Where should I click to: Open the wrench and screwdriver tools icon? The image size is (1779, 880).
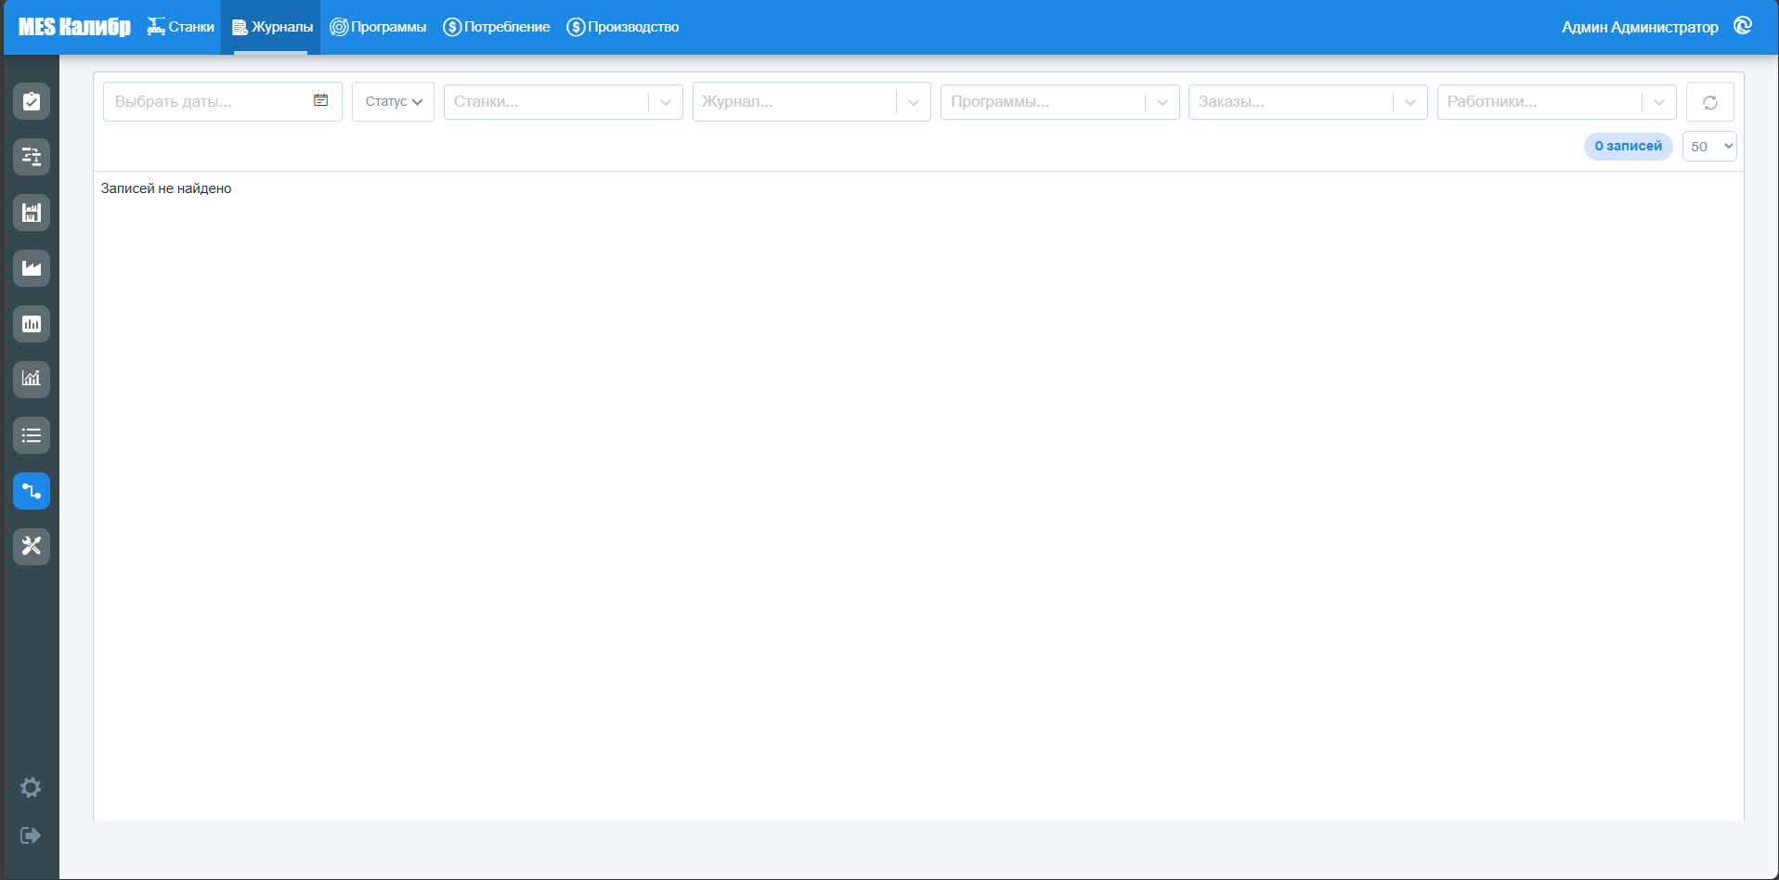32,547
